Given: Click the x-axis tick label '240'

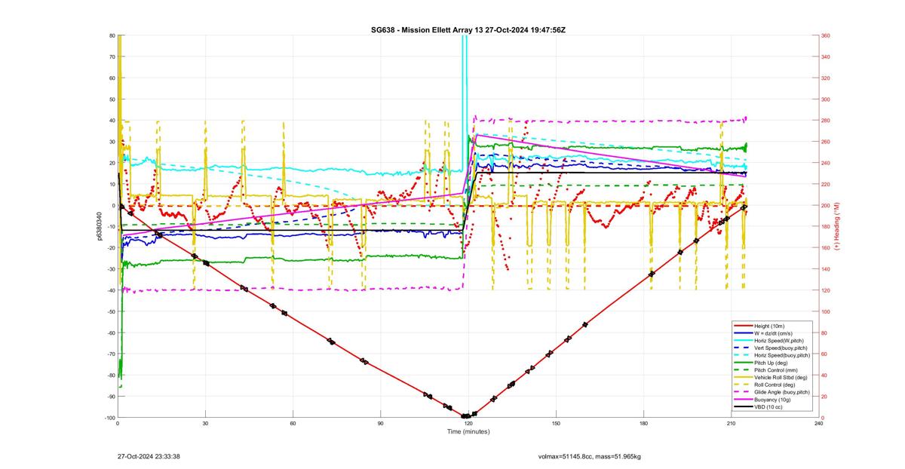Looking at the screenshot, I should [818, 424].
